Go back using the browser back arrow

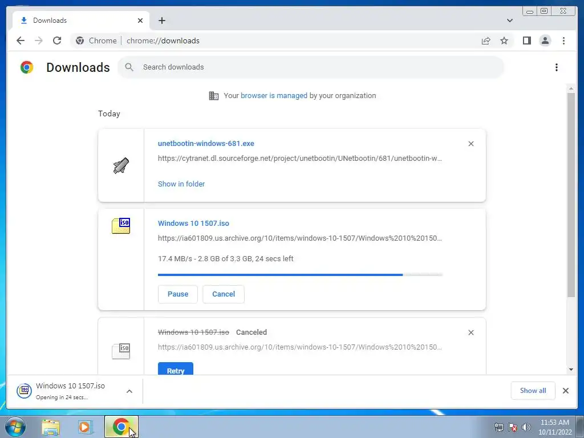(x=21, y=40)
